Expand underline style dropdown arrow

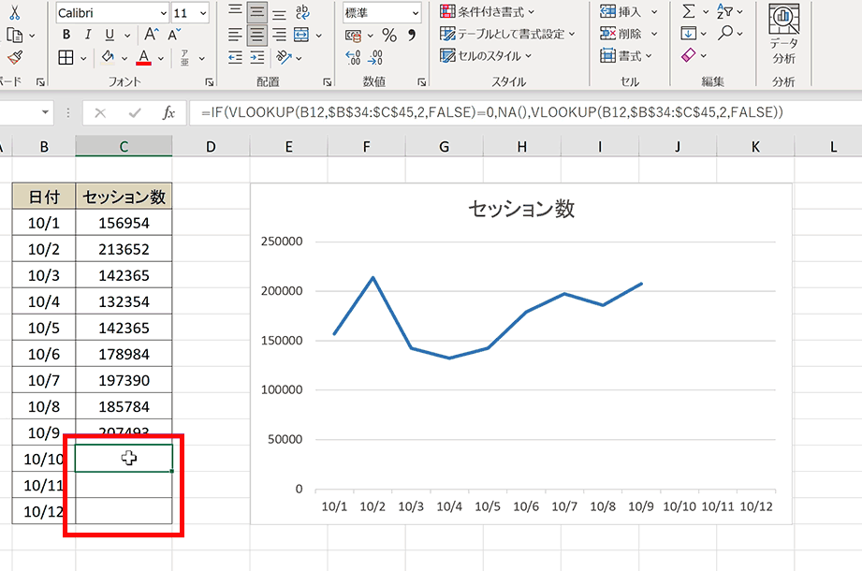[x=127, y=36]
